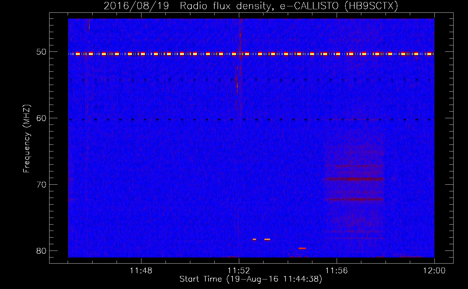The height and width of the screenshot is (289, 468).
Task: Click the 80 frequency tick label
Action: (x=41, y=251)
